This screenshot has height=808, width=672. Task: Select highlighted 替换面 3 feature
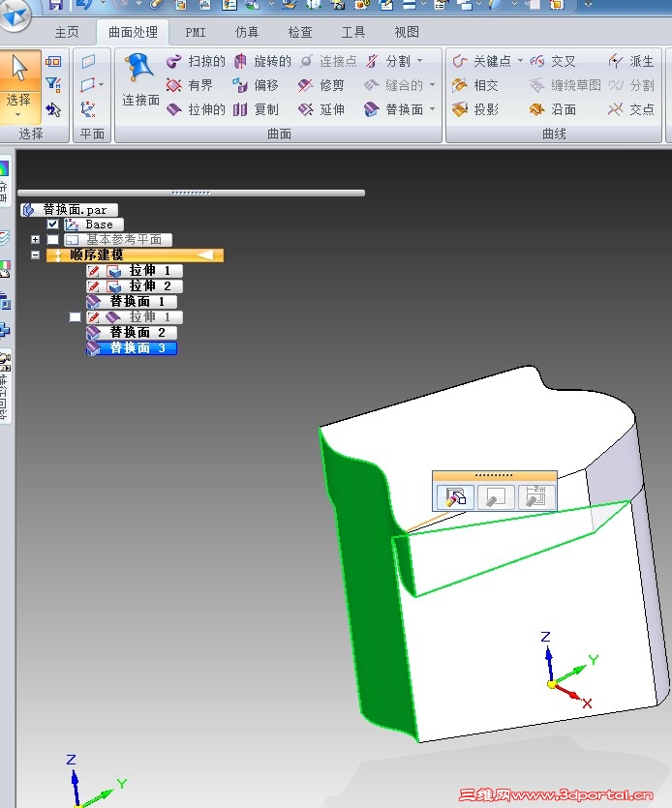point(131,348)
